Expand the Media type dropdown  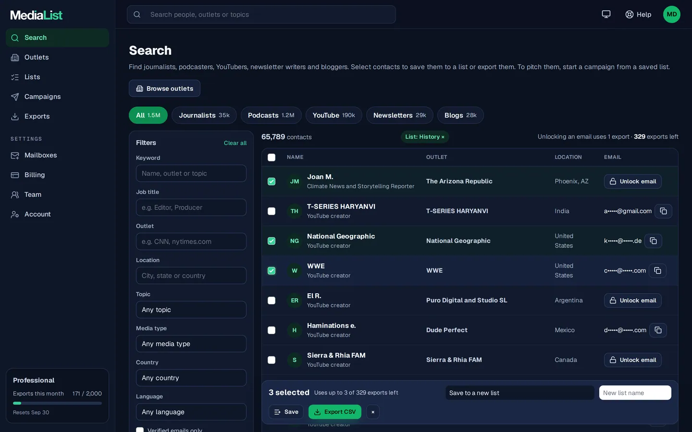[x=191, y=344]
